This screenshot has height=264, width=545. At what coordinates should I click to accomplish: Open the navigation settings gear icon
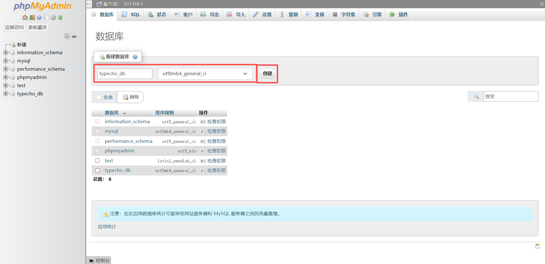[53, 17]
